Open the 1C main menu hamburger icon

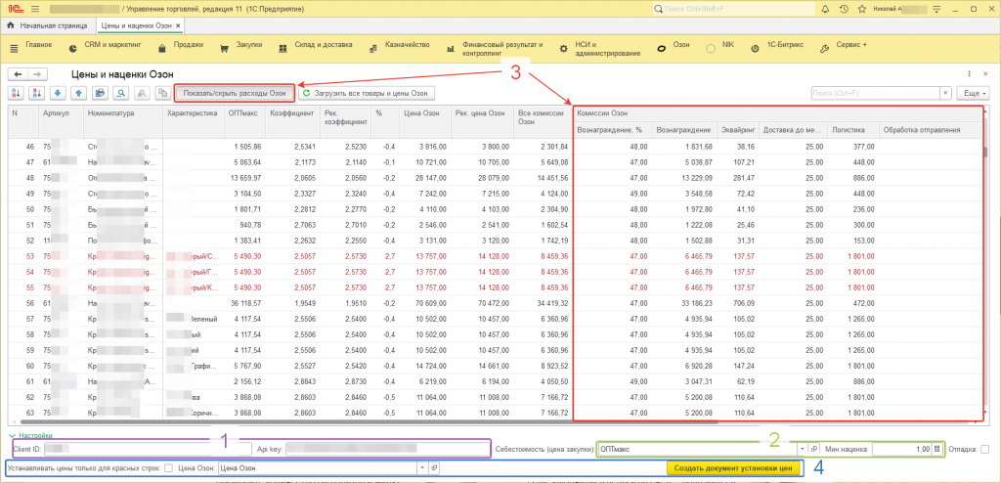coord(34,10)
